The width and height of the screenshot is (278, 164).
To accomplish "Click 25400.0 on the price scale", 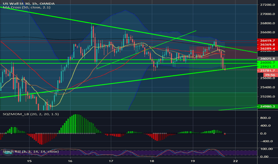I will pos(267,87).
